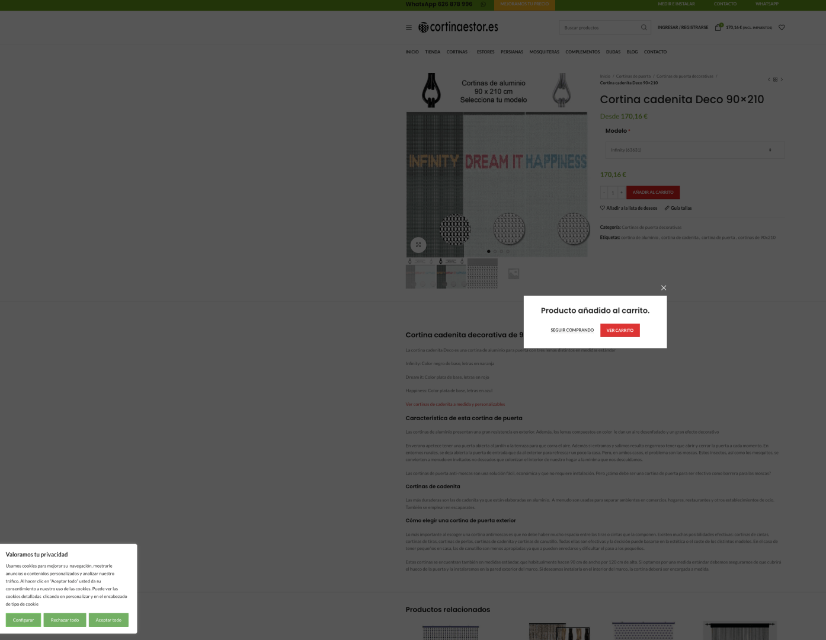Click tag cortina de puerta
This screenshot has height=640, width=826.
(718, 238)
